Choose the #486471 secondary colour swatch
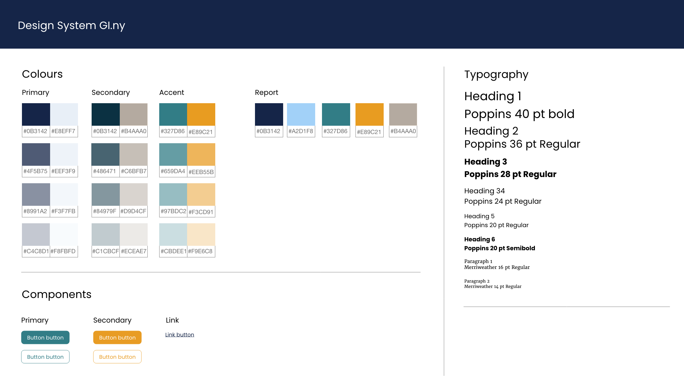The width and height of the screenshot is (684, 392). (105, 154)
